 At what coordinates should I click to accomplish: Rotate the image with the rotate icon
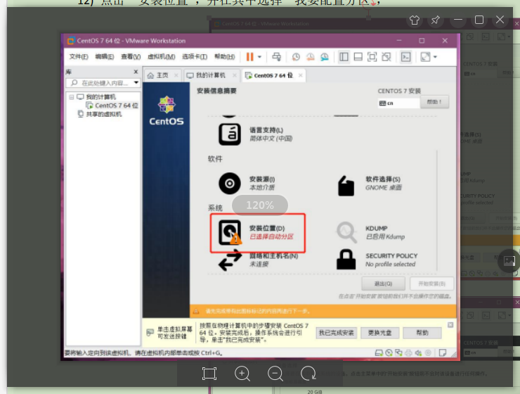tap(308, 374)
